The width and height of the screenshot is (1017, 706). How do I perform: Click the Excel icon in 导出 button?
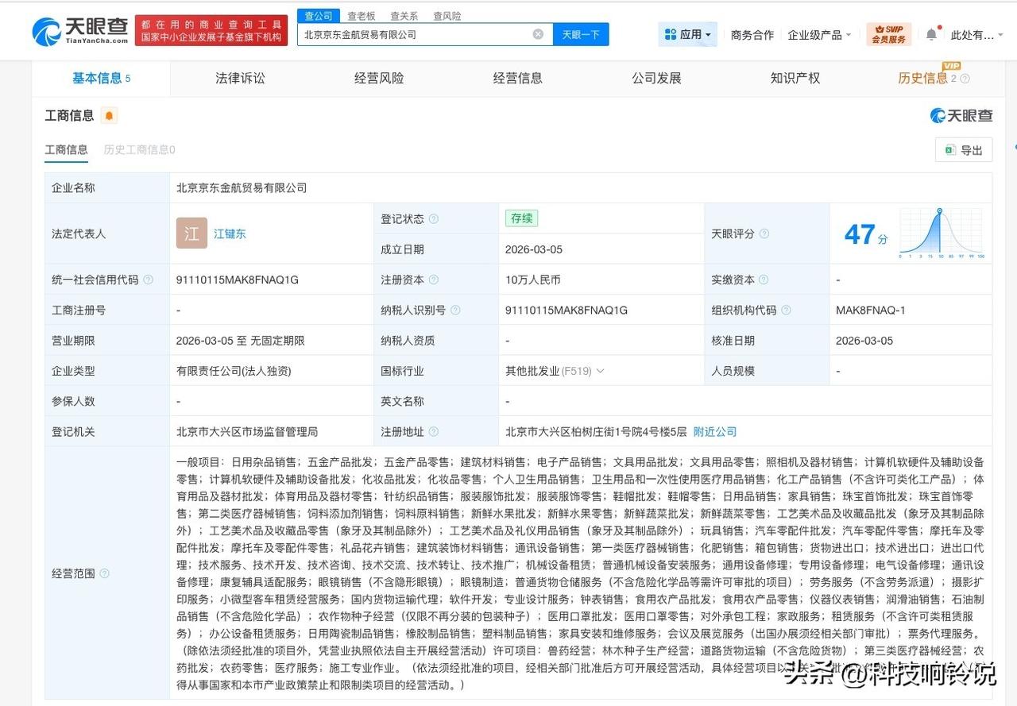tap(950, 150)
